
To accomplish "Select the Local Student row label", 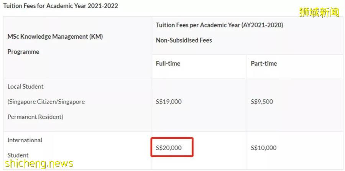I will pos(25,87).
